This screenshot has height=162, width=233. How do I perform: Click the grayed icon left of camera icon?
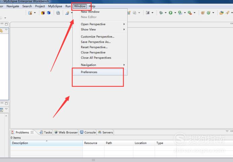135,13
